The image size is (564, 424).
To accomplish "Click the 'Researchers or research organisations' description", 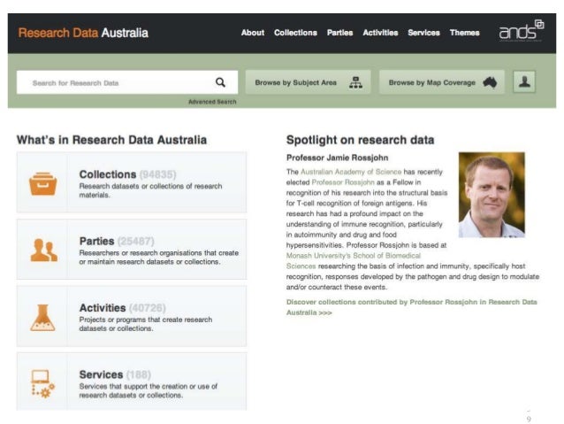I will (x=158, y=258).
